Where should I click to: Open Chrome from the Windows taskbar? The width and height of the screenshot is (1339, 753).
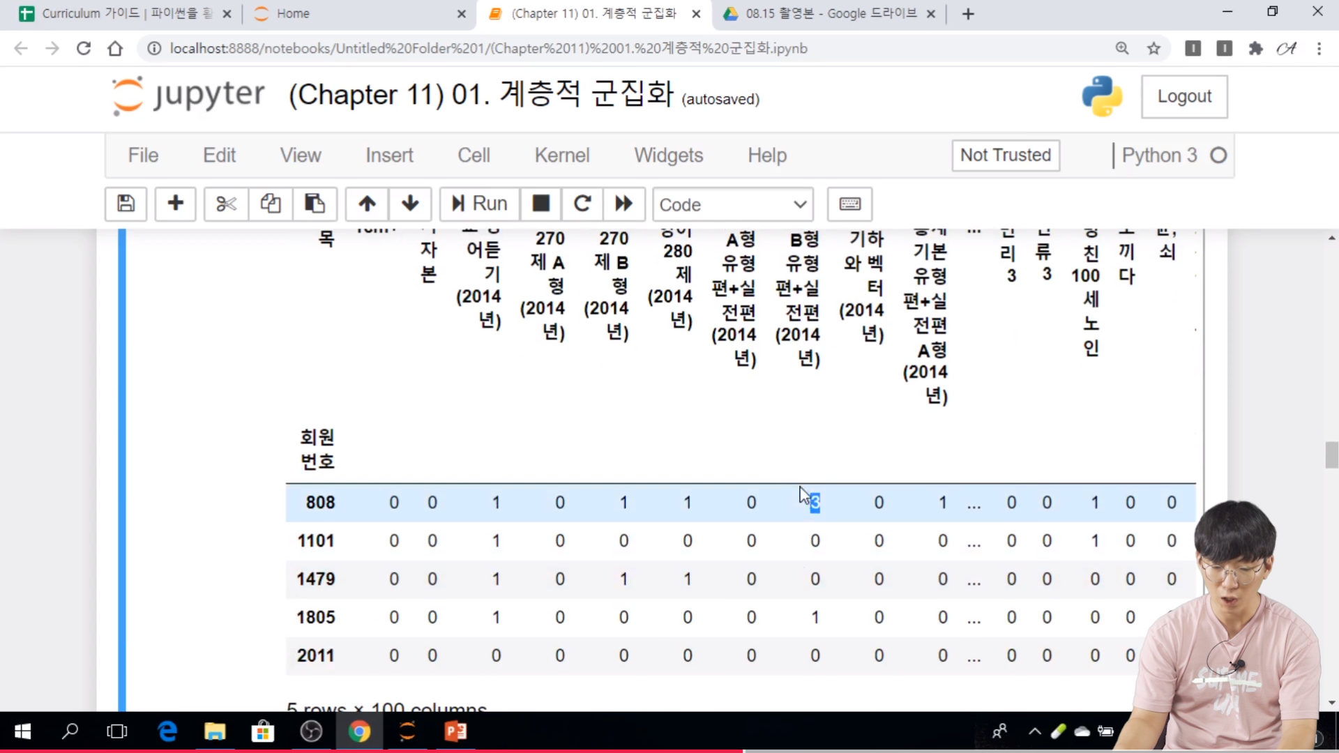click(x=359, y=731)
